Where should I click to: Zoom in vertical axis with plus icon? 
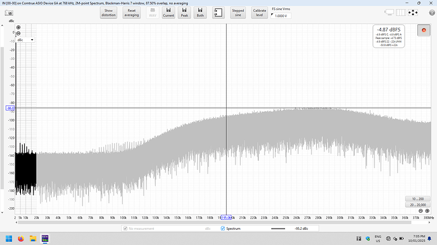tap(18, 27)
